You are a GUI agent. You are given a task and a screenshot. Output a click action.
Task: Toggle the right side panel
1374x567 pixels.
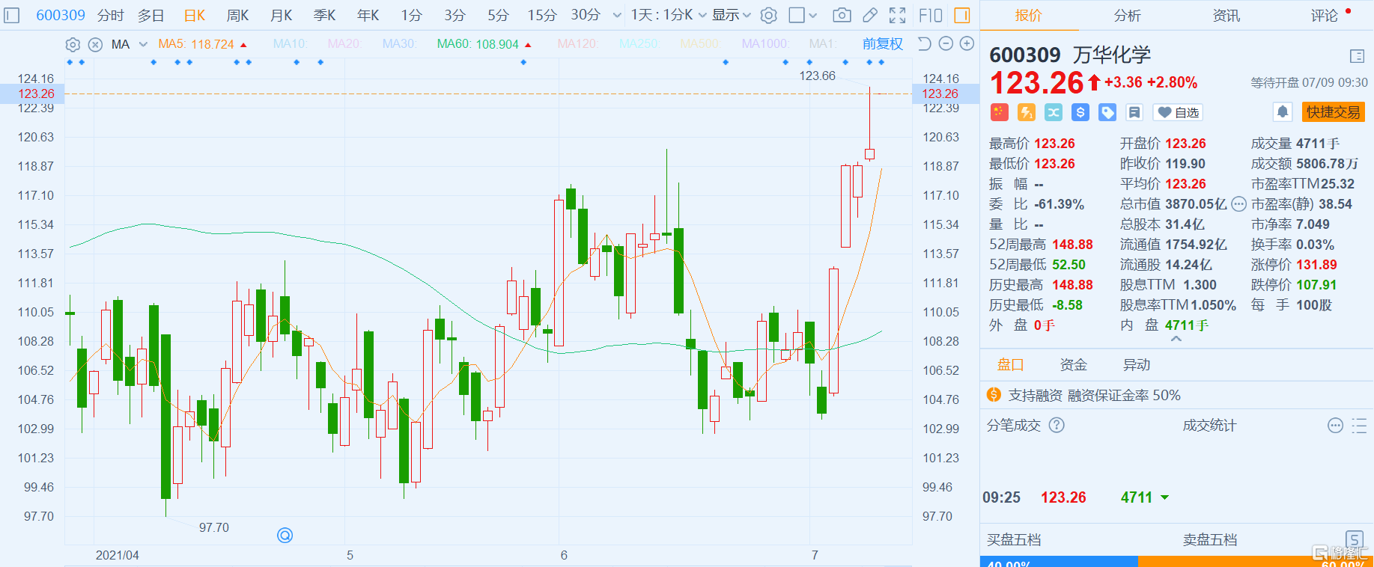pyautogui.click(x=962, y=15)
